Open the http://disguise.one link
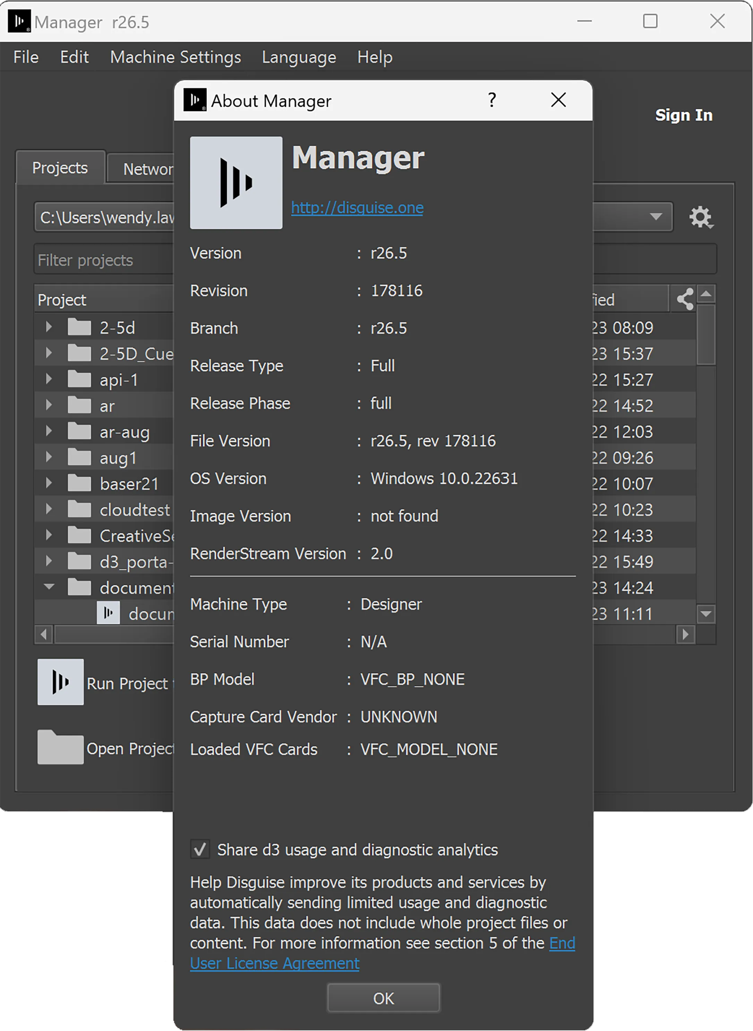The width and height of the screenshot is (753, 1031). click(357, 207)
